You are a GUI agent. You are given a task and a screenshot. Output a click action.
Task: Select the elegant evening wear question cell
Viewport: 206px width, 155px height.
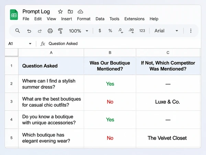click(x=51, y=138)
